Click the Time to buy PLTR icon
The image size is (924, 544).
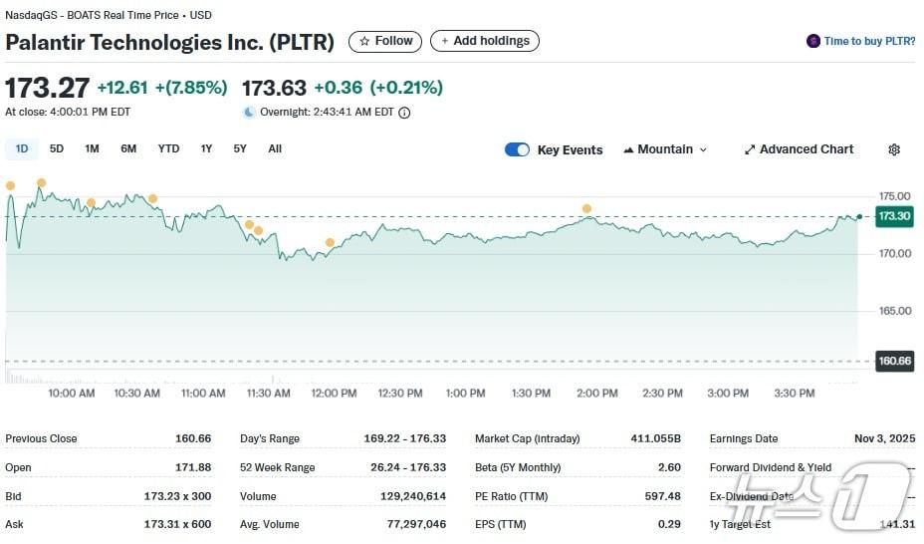pos(813,41)
